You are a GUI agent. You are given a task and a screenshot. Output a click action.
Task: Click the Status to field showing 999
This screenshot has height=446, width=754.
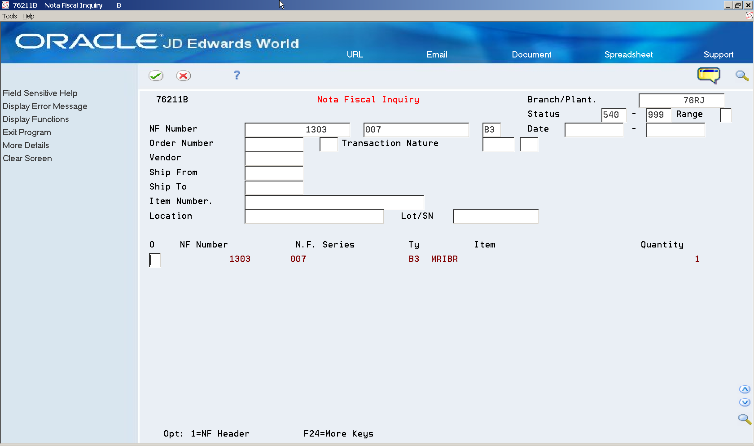point(658,115)
